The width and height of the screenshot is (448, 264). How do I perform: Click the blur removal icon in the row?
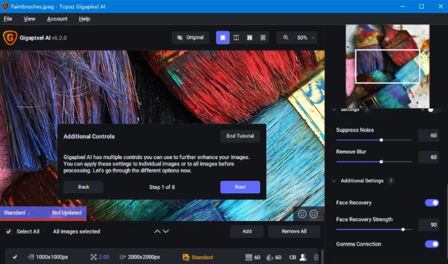pos(269,257)
